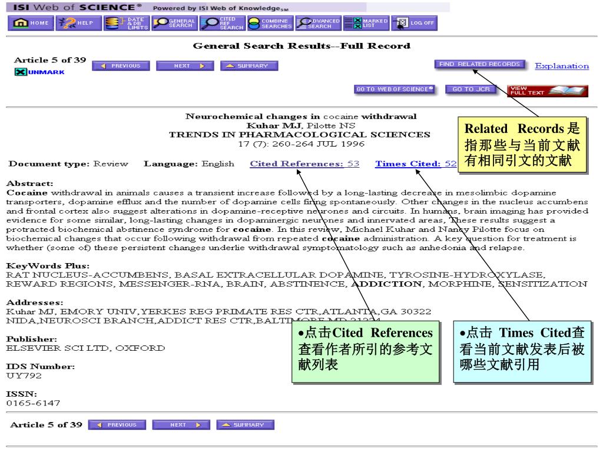Open the Combine Searches page
Viewport: 603px width, 452px height.
click(x=270, y=23)
